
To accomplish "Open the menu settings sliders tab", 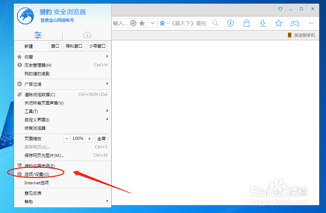I will (38, 35).
